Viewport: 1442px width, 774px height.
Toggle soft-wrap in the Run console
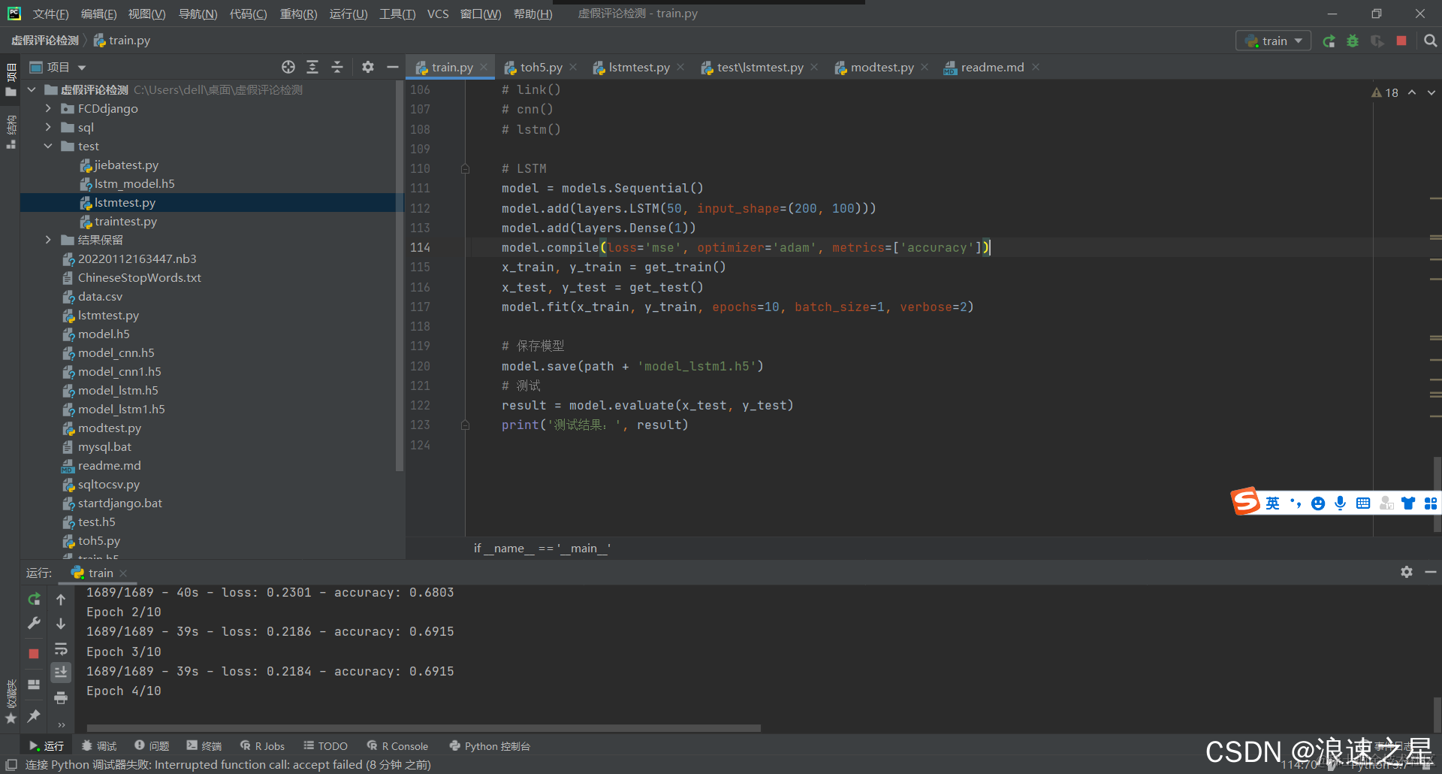tap(61, 649)
